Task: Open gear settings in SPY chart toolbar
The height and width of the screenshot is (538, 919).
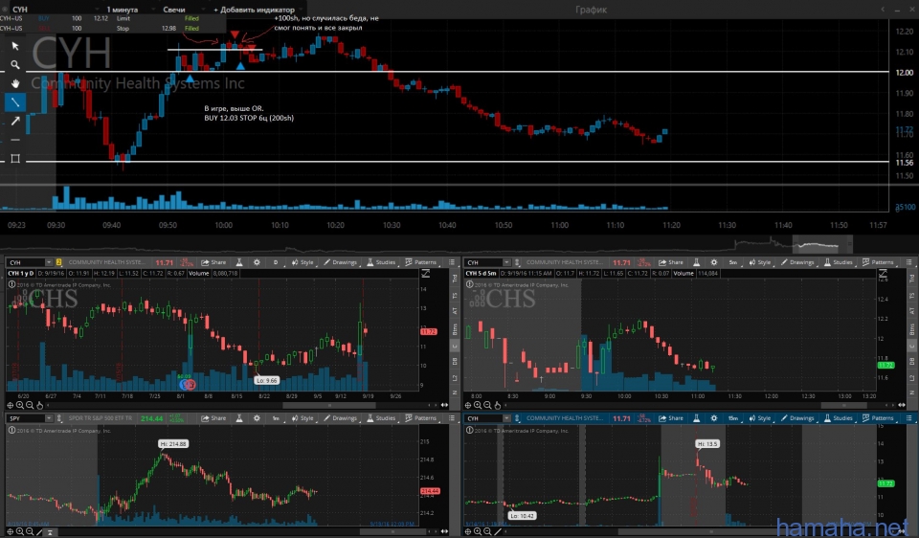Action: tap(257, 418)
